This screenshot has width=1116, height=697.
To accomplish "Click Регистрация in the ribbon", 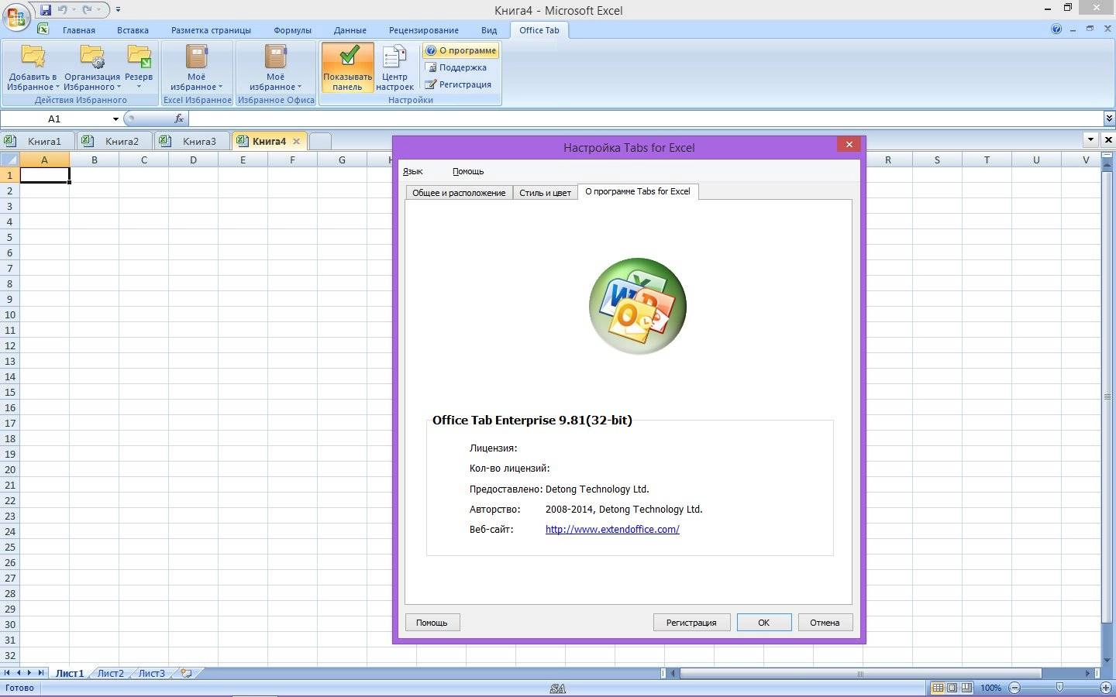I will pyautogui.click(x=459, y=84).
